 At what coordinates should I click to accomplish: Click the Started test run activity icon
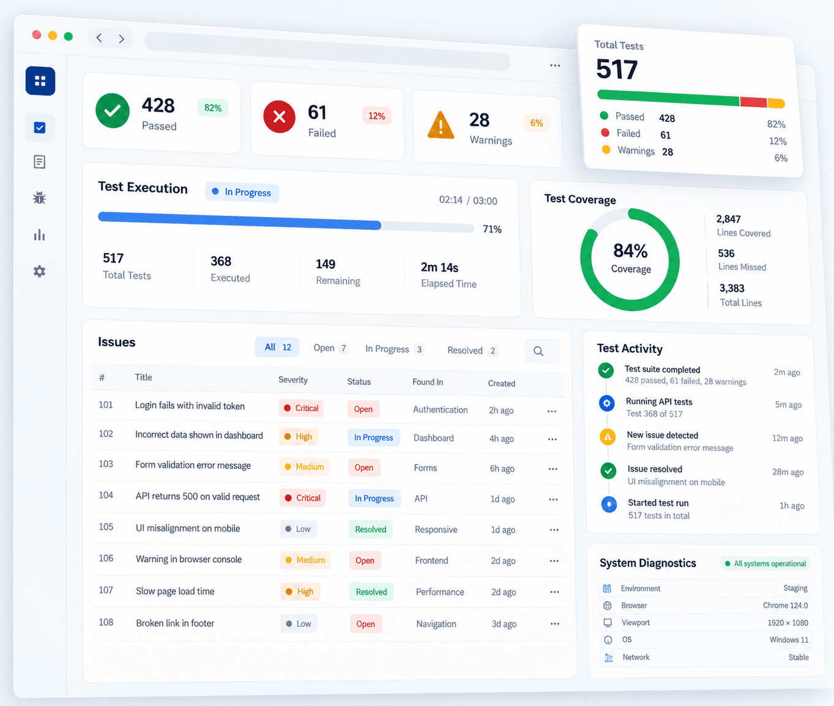coord(609,504)
